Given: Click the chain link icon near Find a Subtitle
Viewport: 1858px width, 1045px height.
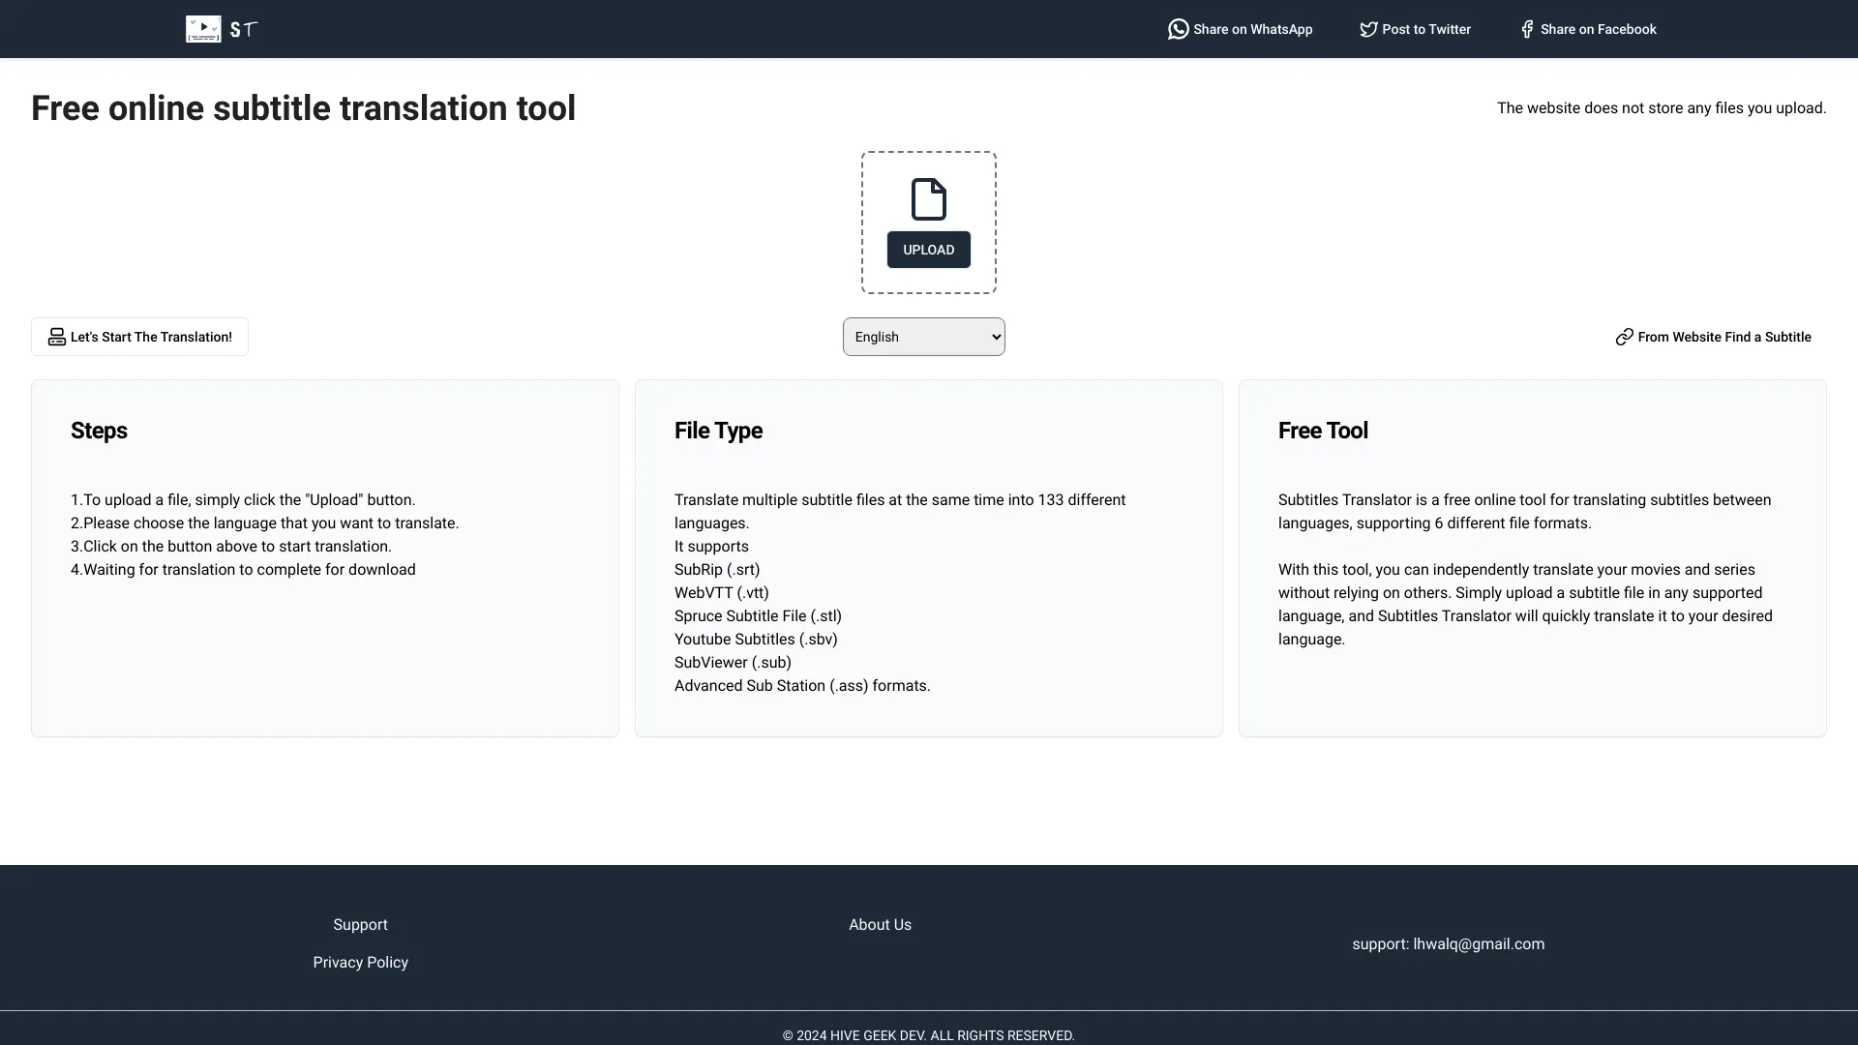Looking at the screenshot, I should [x=1625, y=337].
